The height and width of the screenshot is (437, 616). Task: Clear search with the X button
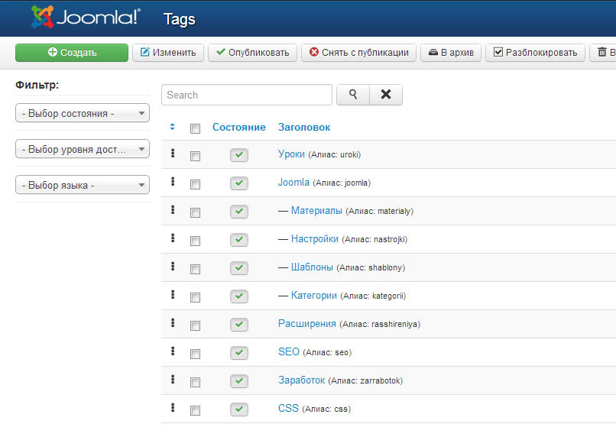tap(386, 95)
